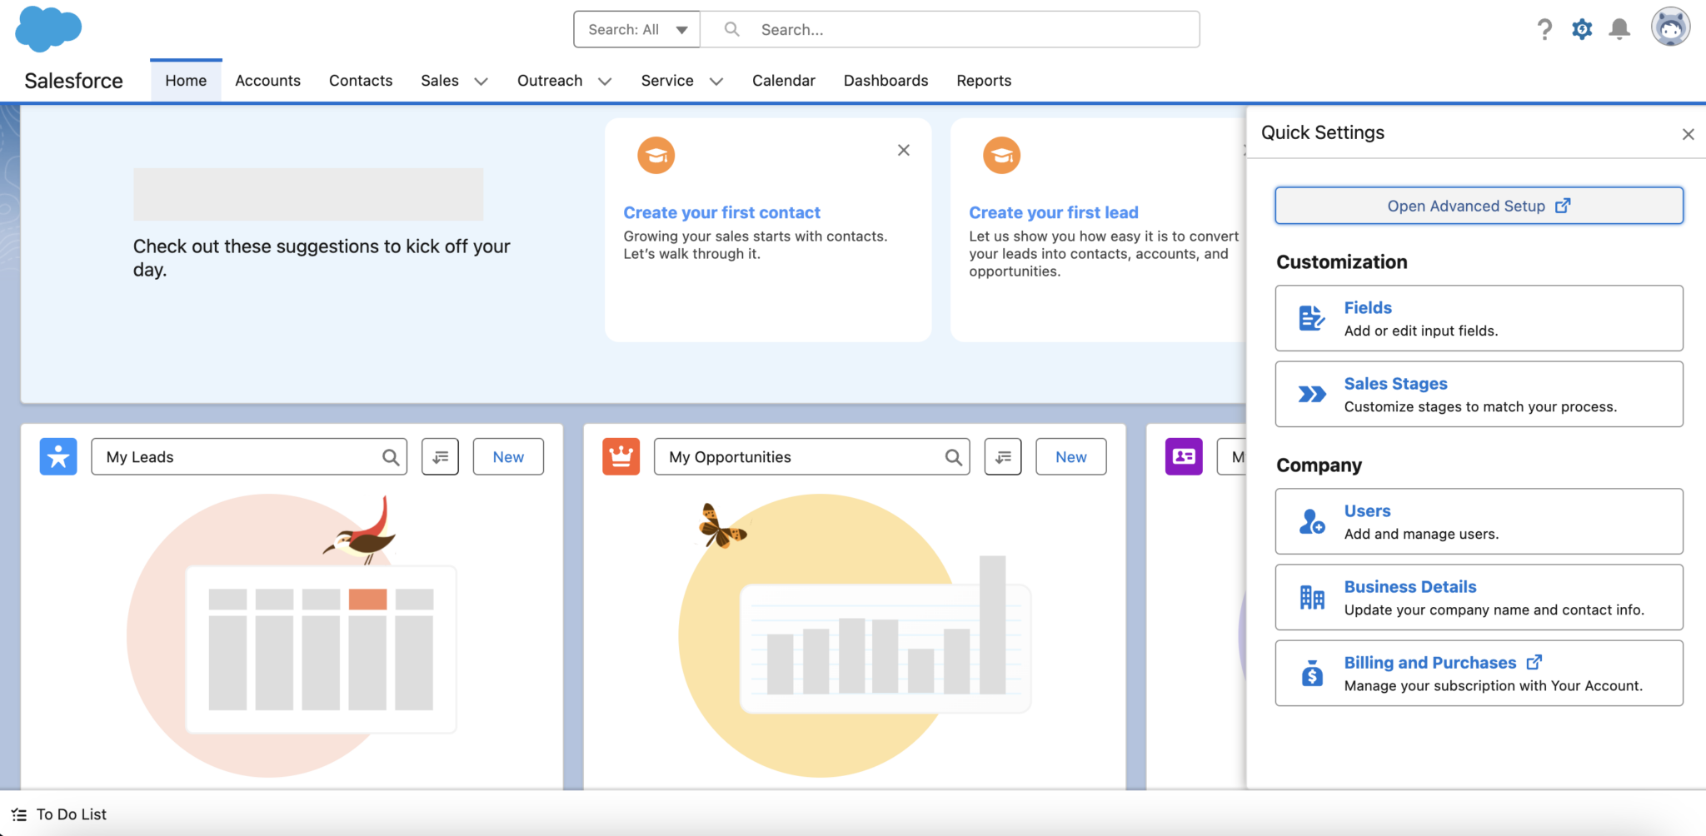Open the notifications bell
The height and width of the screenshot is (836, 1706).
[1619, 30]
